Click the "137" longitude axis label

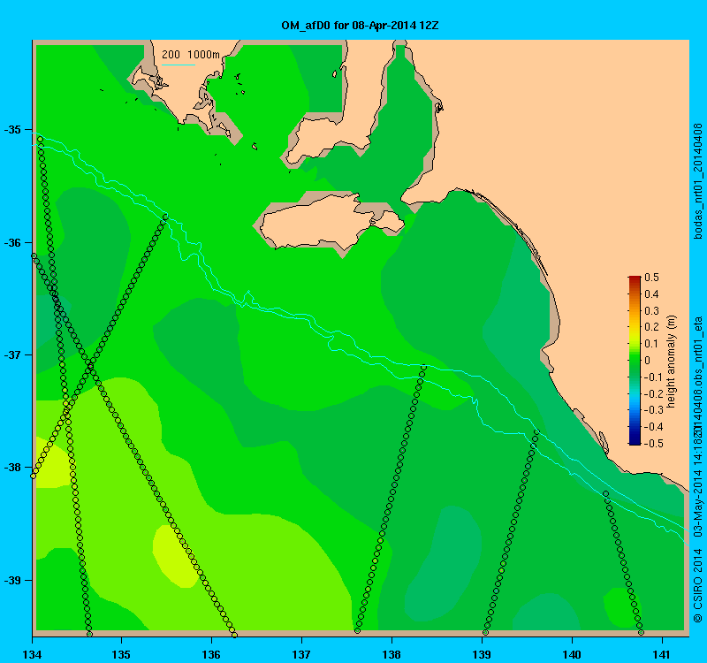pos(301,654)
